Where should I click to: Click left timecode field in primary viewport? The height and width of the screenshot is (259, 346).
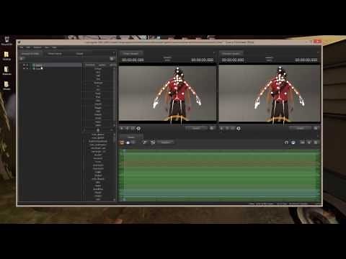pos(133,60)
